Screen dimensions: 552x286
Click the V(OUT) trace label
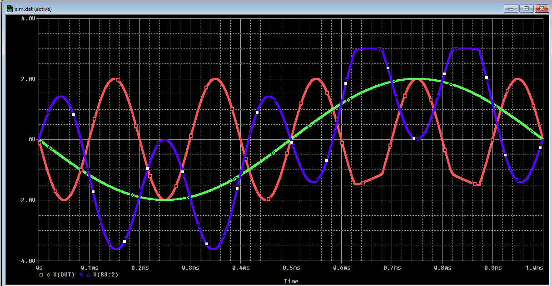(x=65, y=275)
